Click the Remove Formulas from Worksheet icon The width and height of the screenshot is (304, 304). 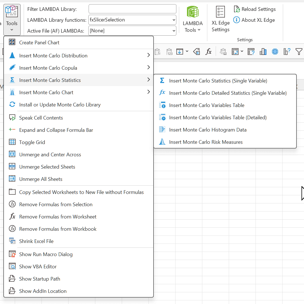coord(12,217)
